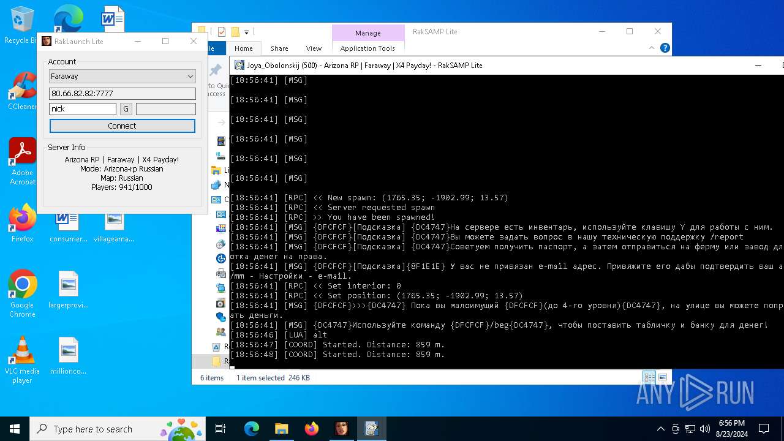Switch to RakSAMP Lite console taskbar button
The image size is (784, 441).
[371, 429]
